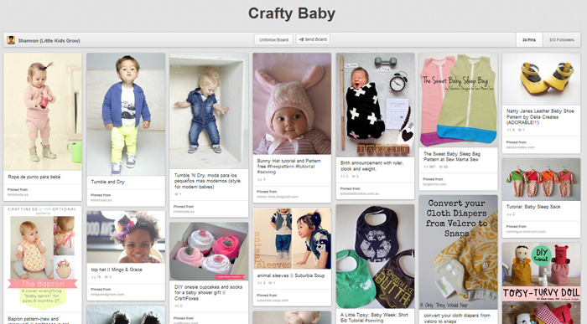Select the 513 Followers tab
Viewport: 587px width, 324px height.
coord(562,39)
